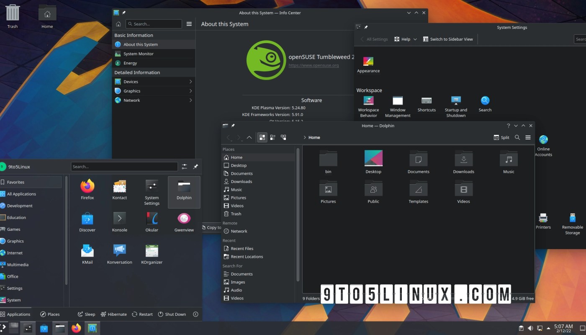This screenshot has height=335, width=586.
Task: Open Workspace Behavior settings
Action: 368,107
